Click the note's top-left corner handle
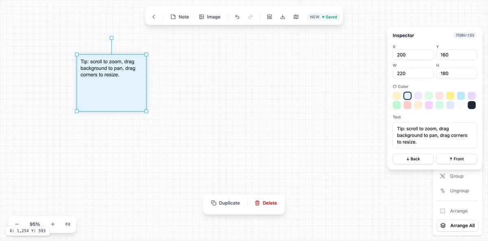 coord(77,54)
